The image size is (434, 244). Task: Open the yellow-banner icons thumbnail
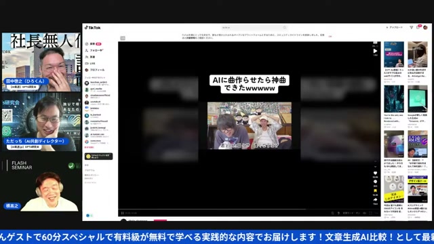(393, 189)
